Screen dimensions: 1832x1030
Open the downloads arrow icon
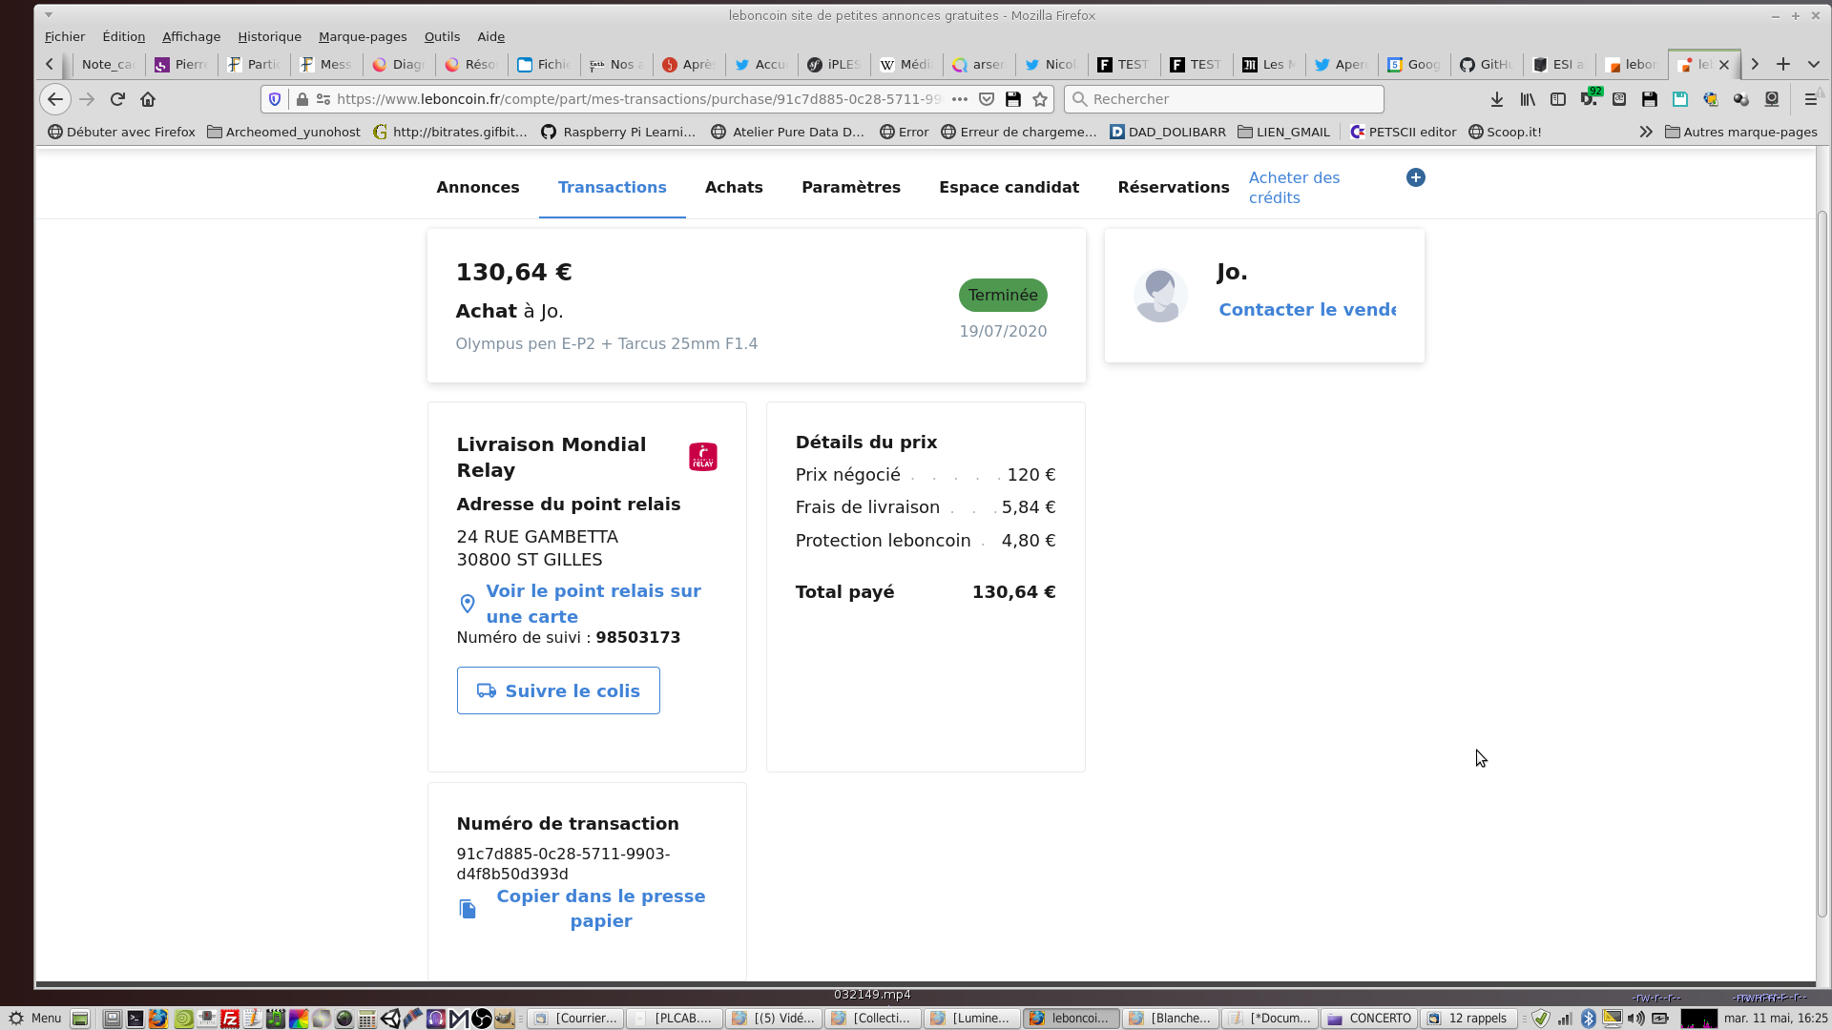(x=1497, y=99)
